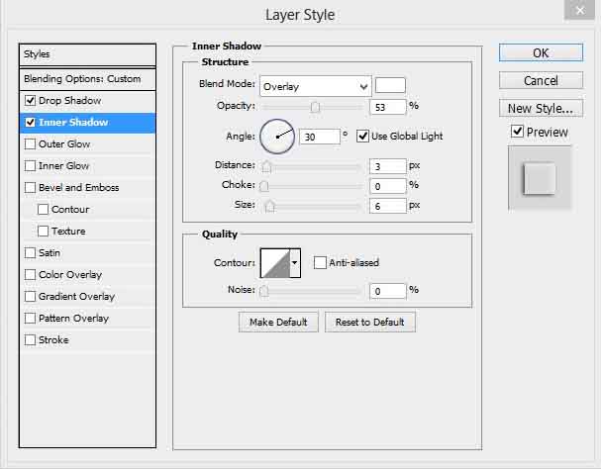Screen dimensions: 601x469
Task: Click the Choke slider handle
Action: 264,186
